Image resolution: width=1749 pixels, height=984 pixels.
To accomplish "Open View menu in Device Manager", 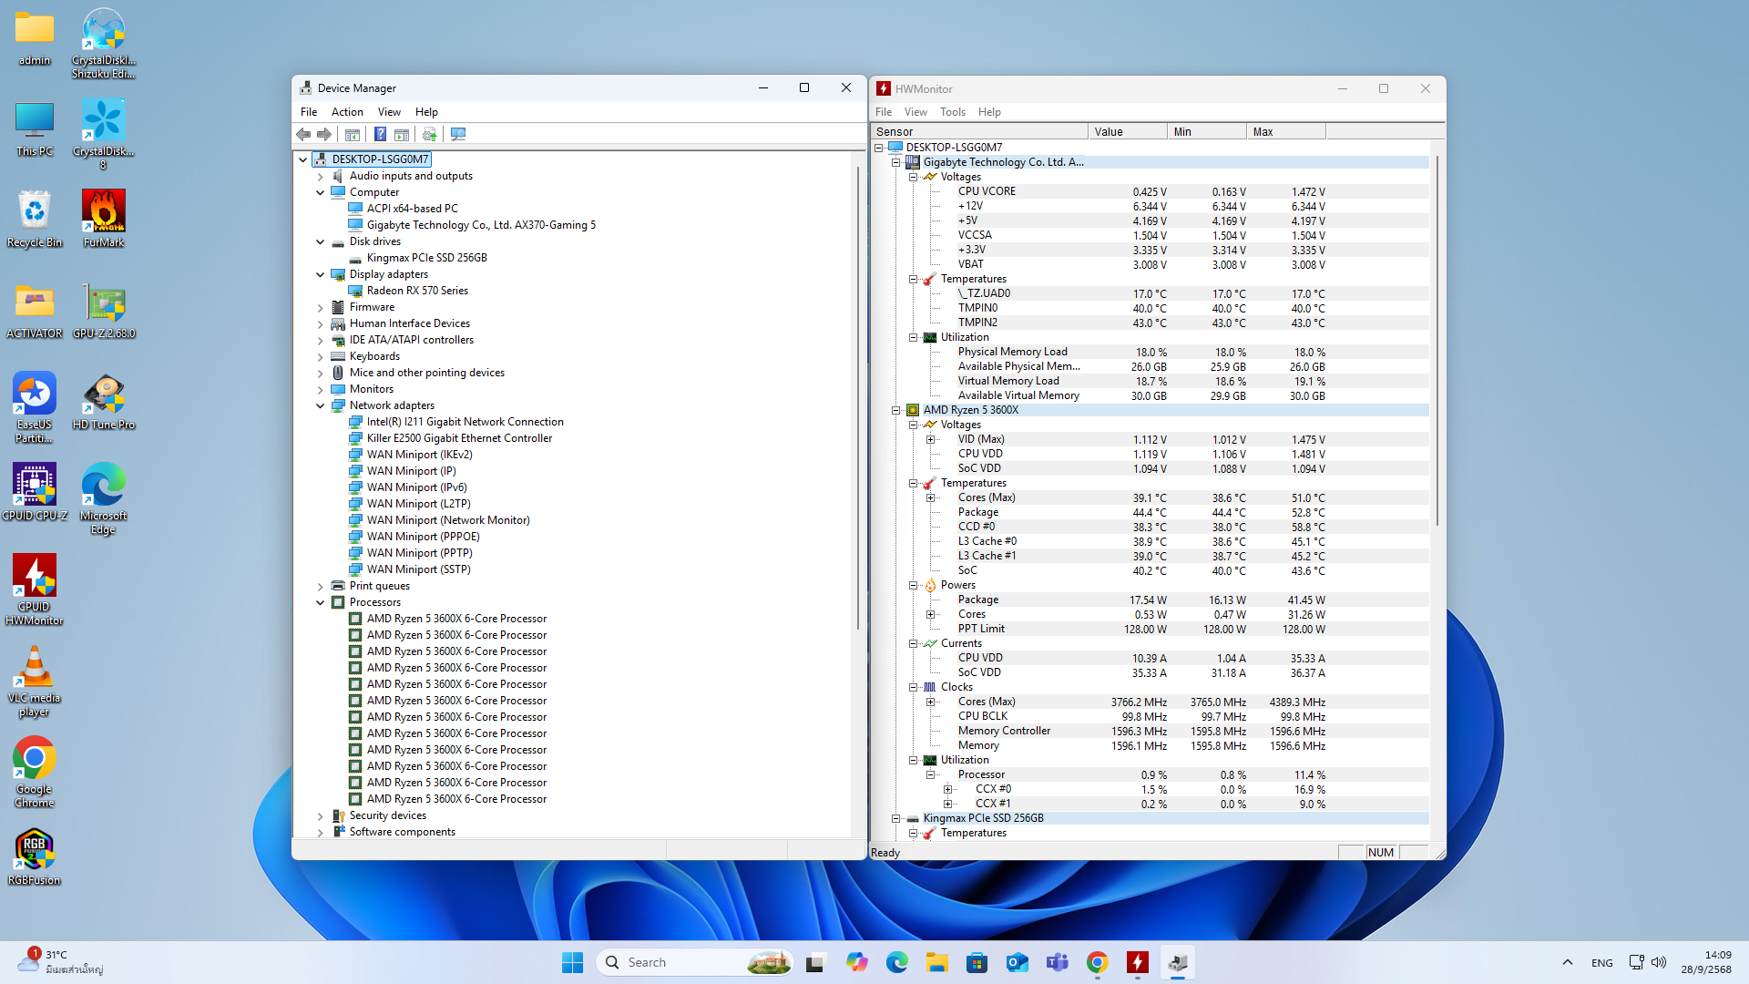I will point(389,112).
